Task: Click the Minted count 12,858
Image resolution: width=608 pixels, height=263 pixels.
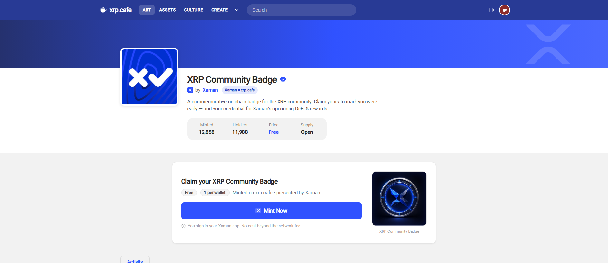Action: coord(206,132)
